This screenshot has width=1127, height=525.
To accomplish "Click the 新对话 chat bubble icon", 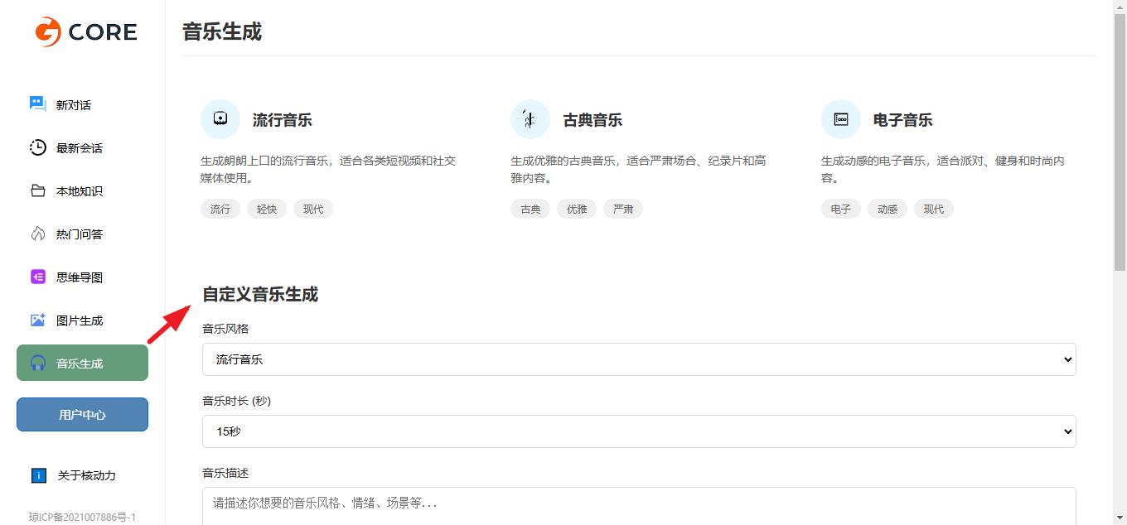I will click(x=38, y=104).
